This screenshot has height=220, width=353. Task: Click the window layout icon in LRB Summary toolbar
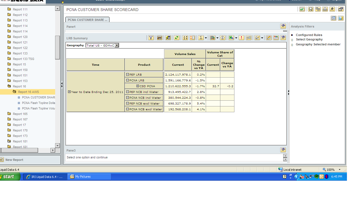276,38
